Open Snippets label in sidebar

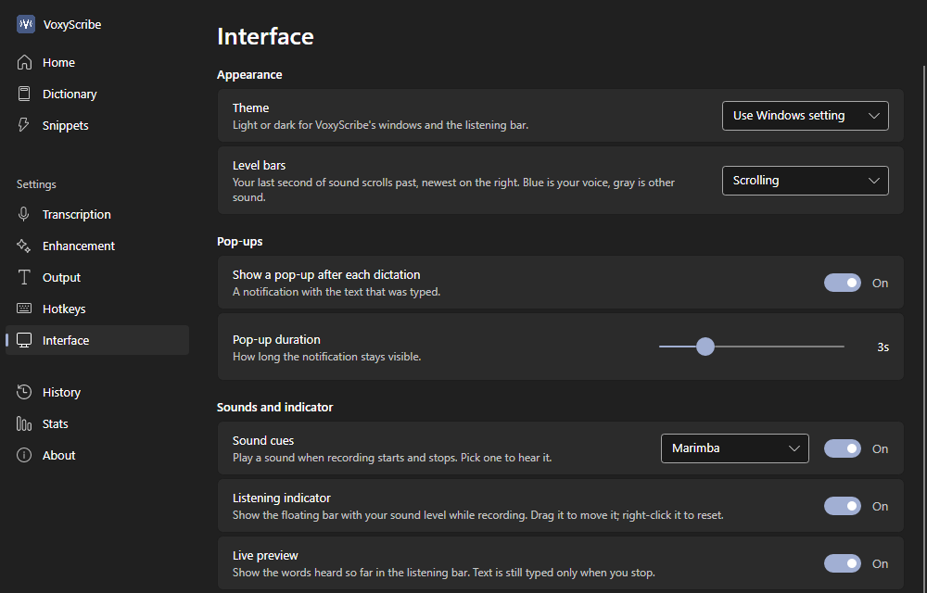pyautogui.click(x=65, y=125)
